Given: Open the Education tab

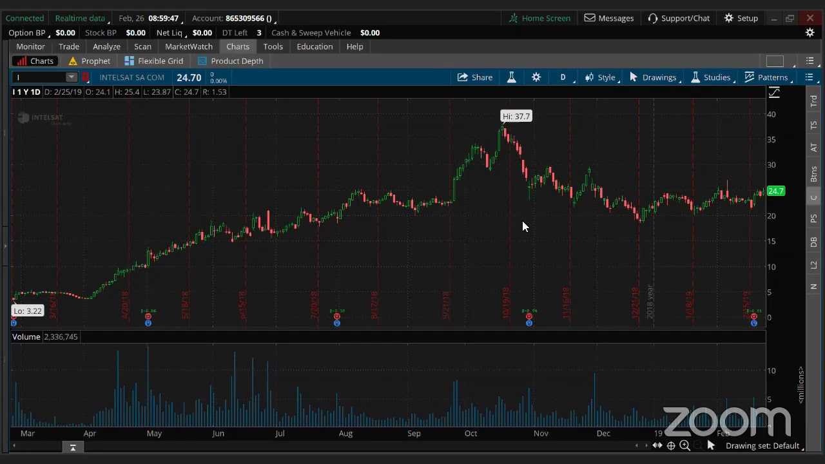Looking at the screenshot, I should pos(315,46).
